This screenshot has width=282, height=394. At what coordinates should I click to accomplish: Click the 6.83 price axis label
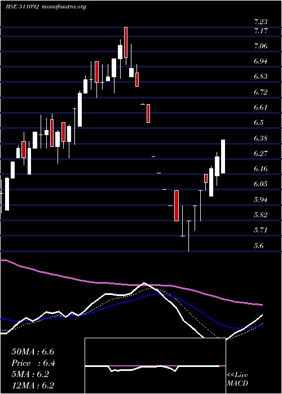(261, 77)
